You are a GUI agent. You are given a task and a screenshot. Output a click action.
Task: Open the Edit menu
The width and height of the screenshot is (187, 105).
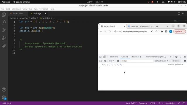coord(8,9)
